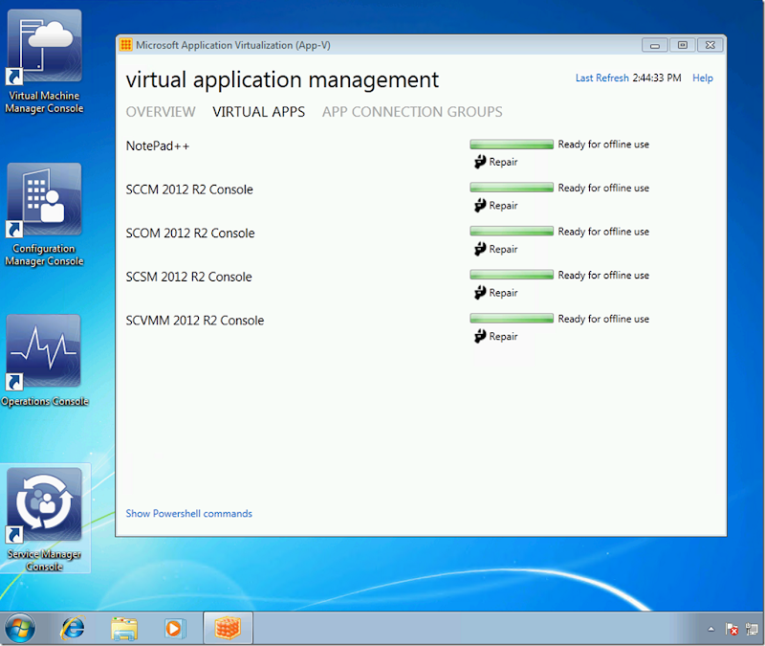
Task: Click the SCSM 2012 R2 Console repair icon
Action: pyautogui.click(x=480, y=293)
